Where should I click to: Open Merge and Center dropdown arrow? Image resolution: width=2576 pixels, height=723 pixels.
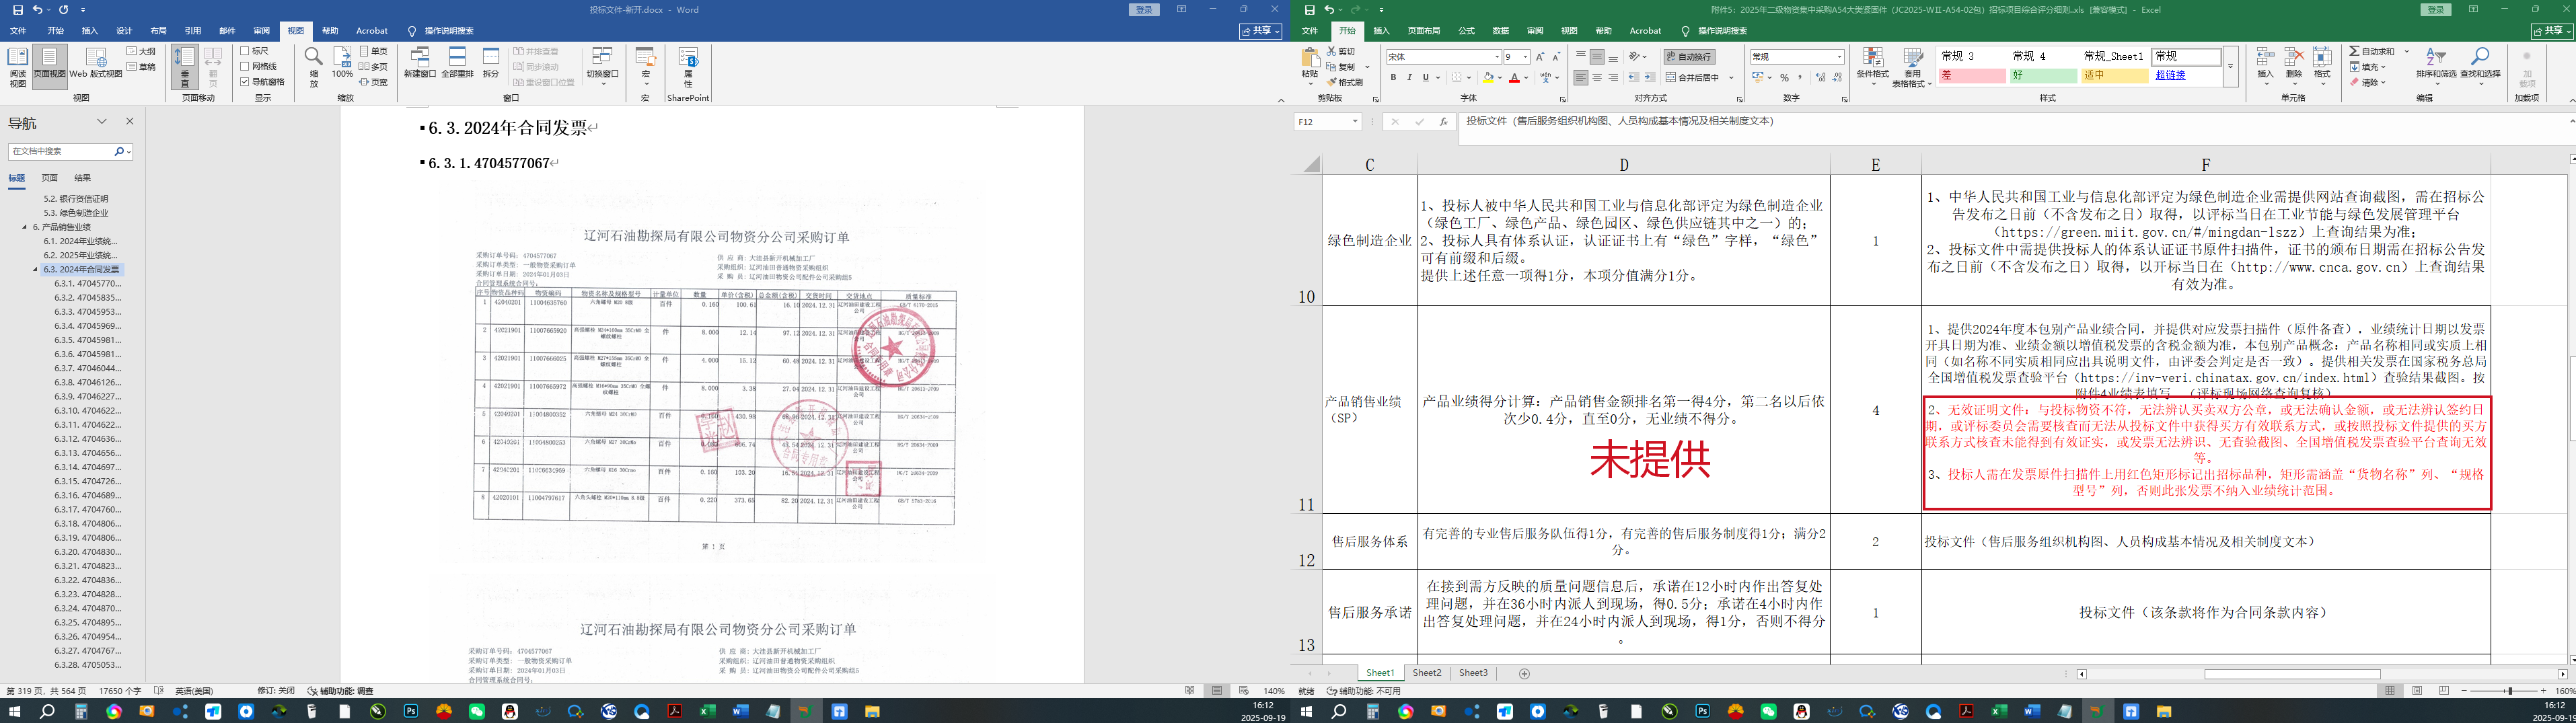coord(1731,77)
